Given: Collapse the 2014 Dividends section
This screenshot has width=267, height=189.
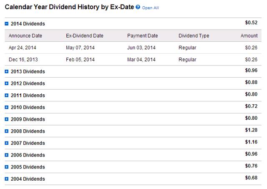Looking at the screenshot, I should (7, 24).
